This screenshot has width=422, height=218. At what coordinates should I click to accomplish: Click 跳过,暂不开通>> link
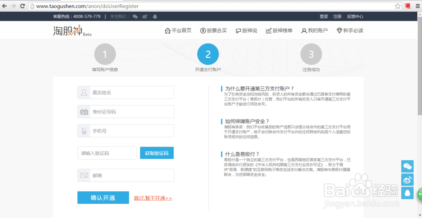153,198
